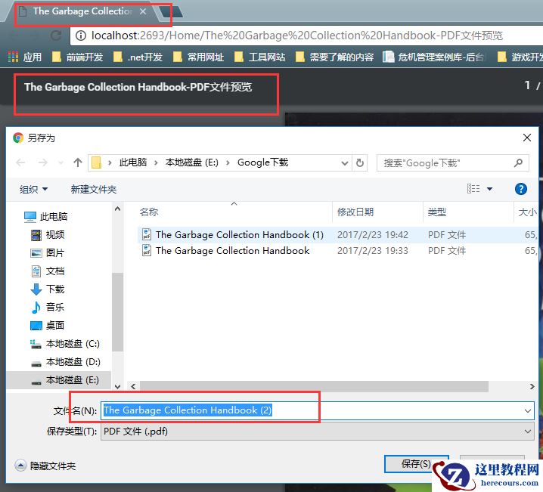This screenshot has height=492, width=543.
Task: Select The Garbage Collection browser tab
Action: 82,11
